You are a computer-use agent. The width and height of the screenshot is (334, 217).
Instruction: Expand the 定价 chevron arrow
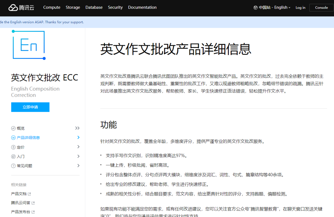coord(78,147)
